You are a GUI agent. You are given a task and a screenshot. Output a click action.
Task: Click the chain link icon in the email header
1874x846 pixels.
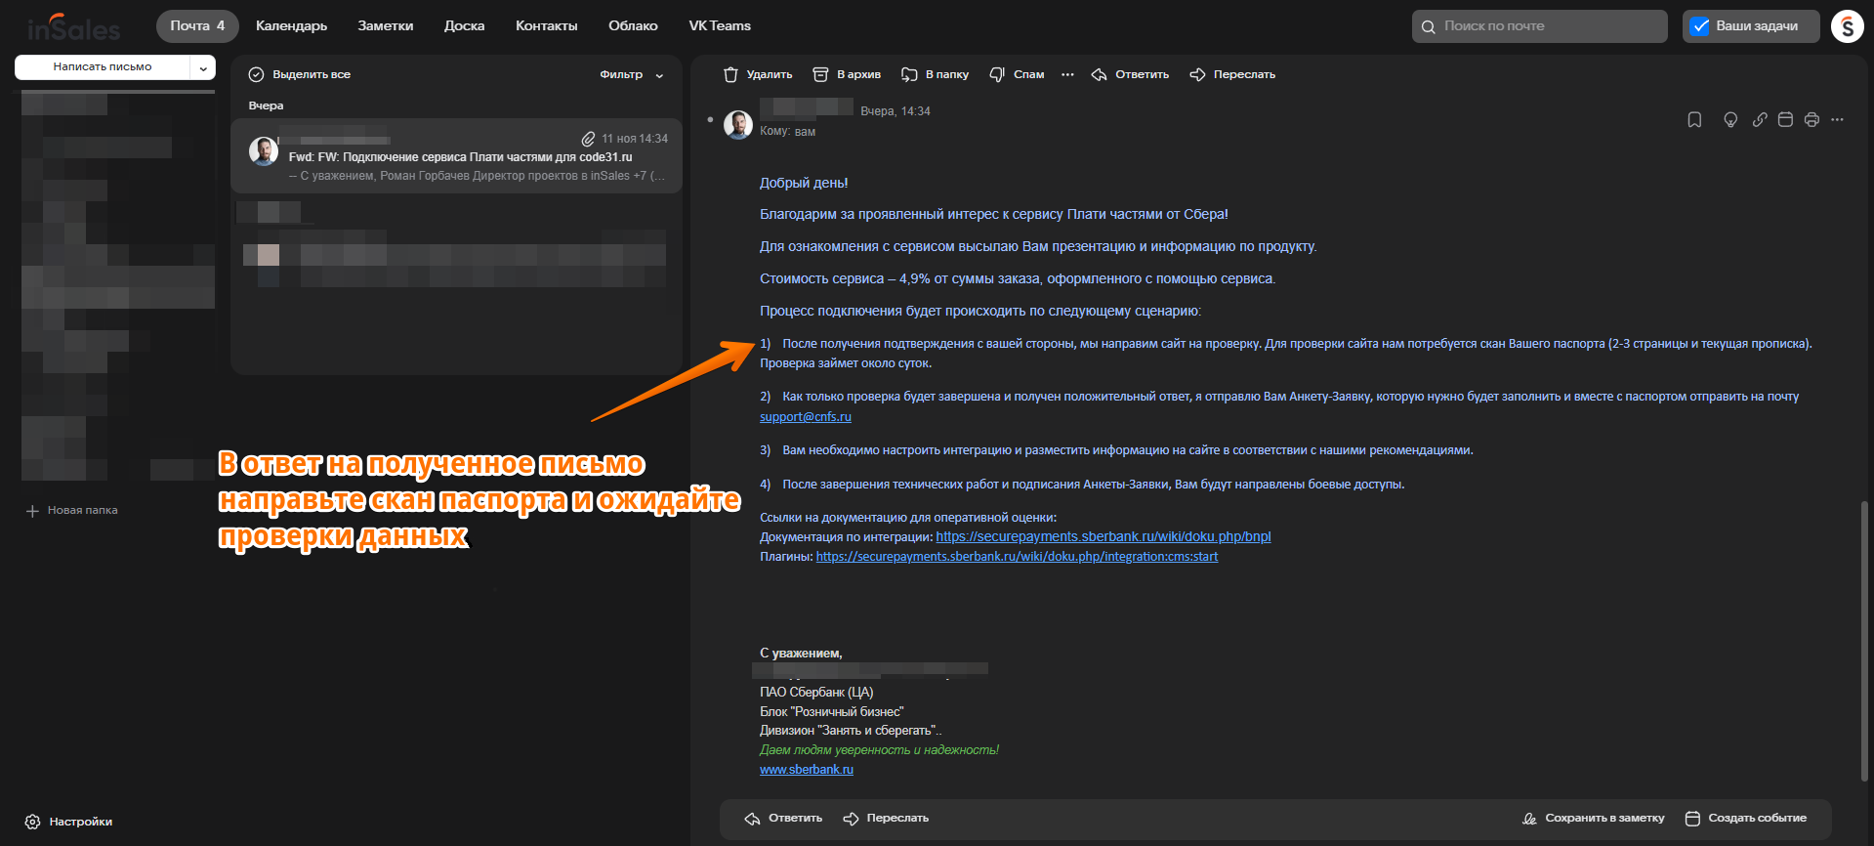1759,120
